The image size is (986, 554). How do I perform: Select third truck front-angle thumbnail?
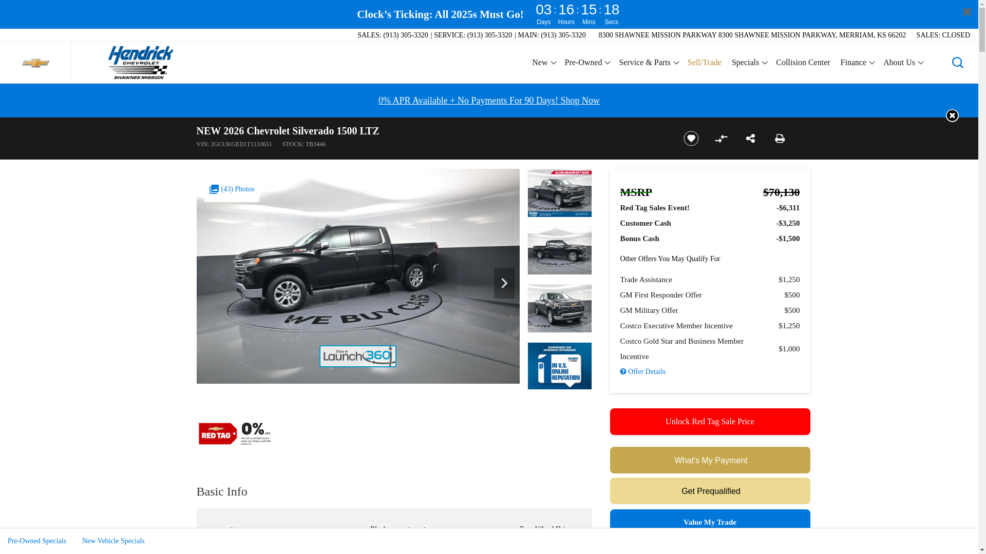(x=559, y=308)
